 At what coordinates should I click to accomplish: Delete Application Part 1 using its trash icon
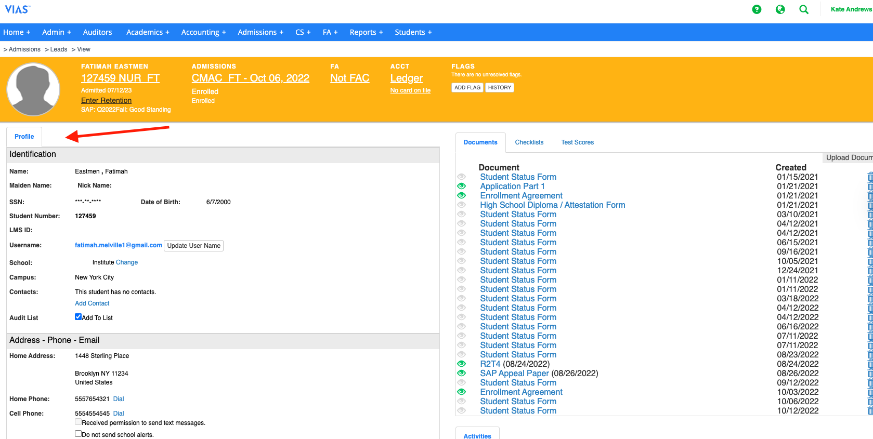coord(870,187)
